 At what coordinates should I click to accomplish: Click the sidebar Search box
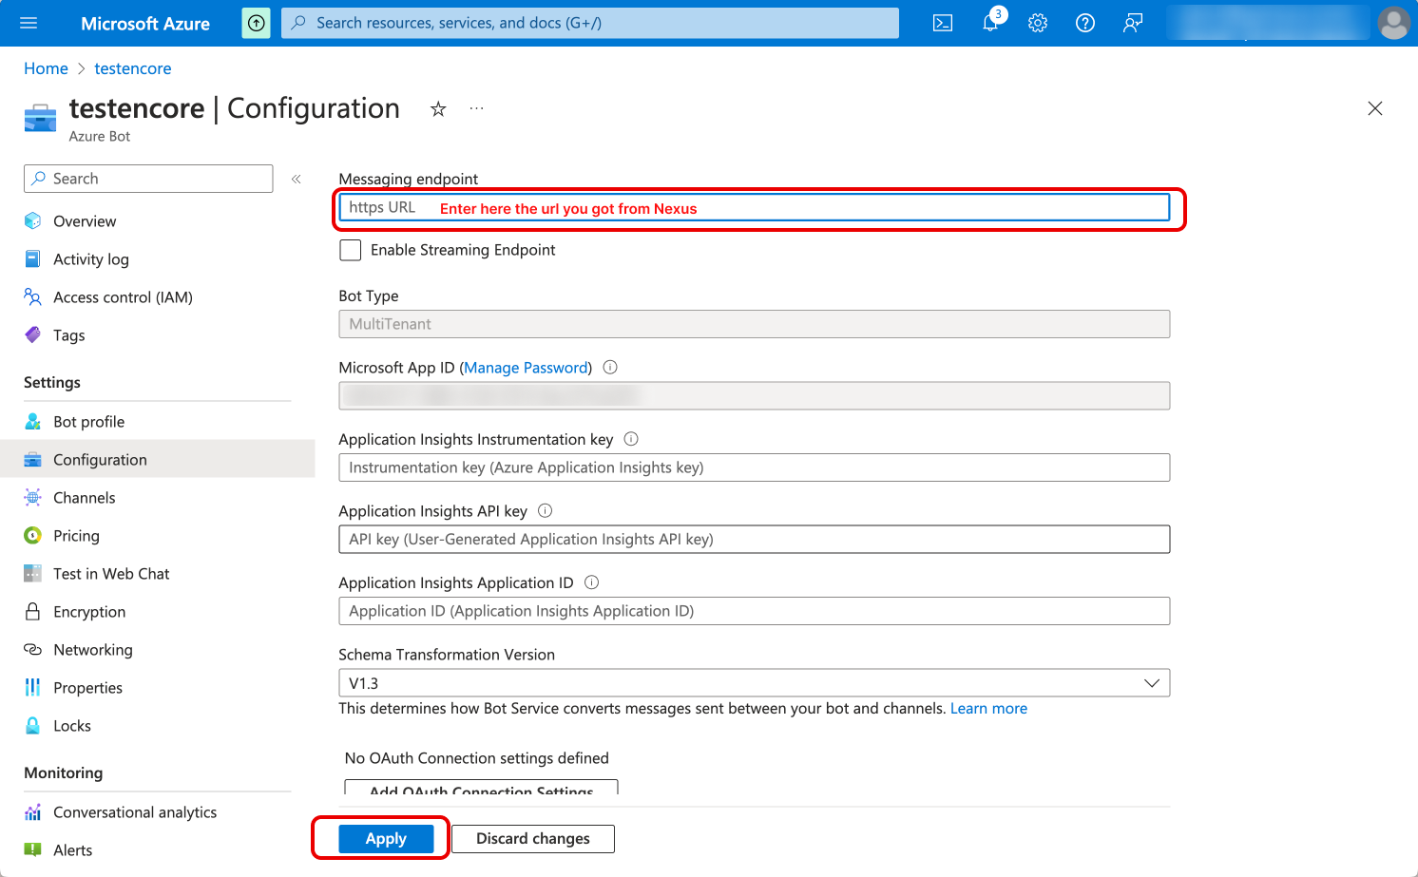[x=148, y=179]
